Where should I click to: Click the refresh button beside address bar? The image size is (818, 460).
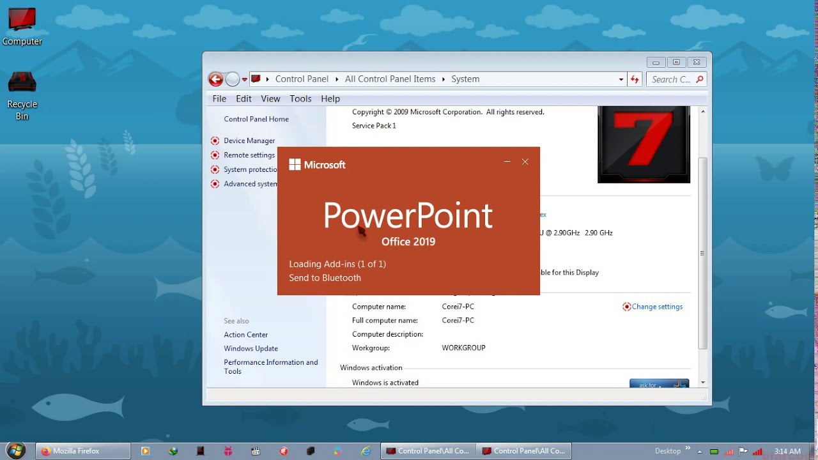[635, 79]
